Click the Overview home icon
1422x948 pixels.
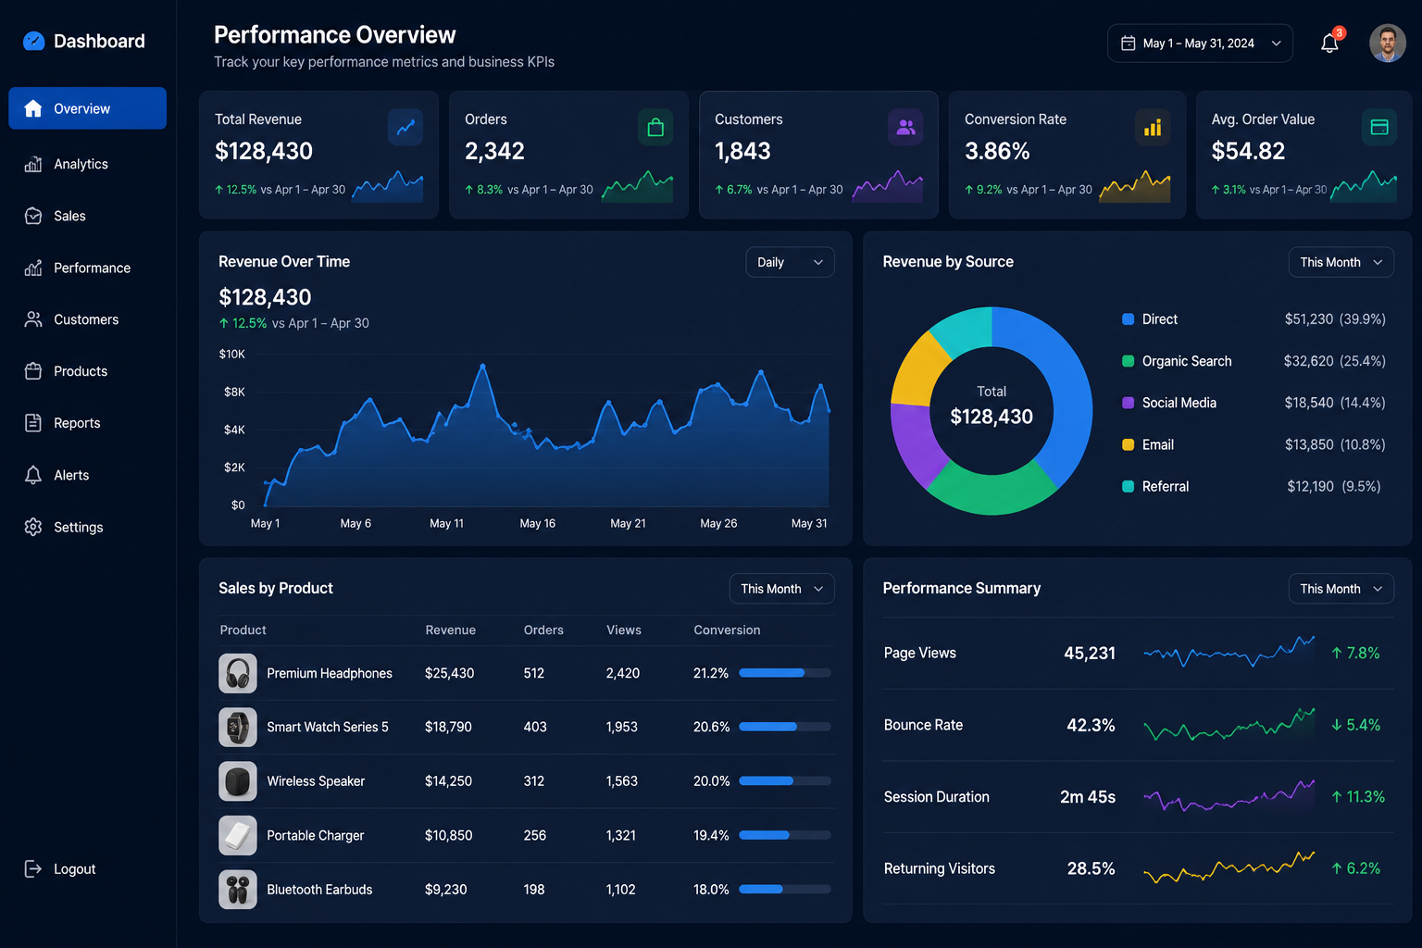pyautogui.click(x=33, y=108)
